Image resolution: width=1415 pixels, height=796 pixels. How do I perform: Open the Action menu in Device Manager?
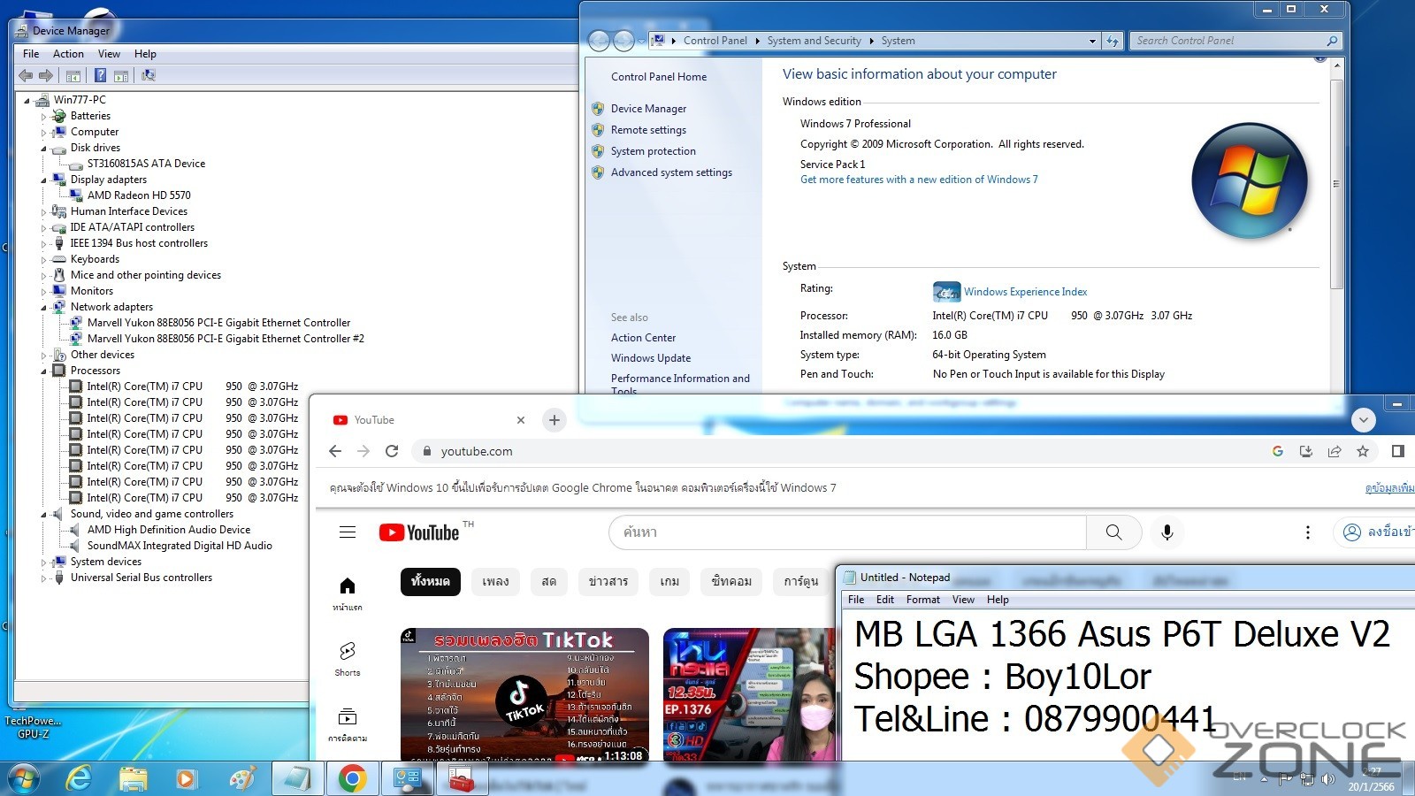[x=68, y=54]
